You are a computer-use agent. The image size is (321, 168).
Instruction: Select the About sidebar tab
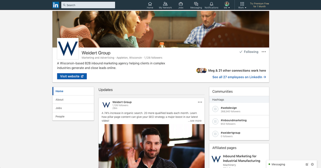pos(73,100)
